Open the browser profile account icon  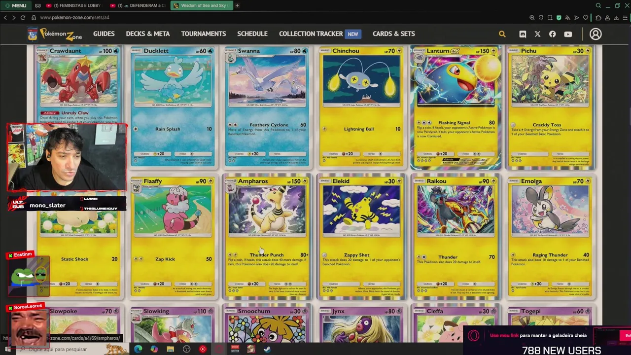pyautogui.click(x=607, y=18)
